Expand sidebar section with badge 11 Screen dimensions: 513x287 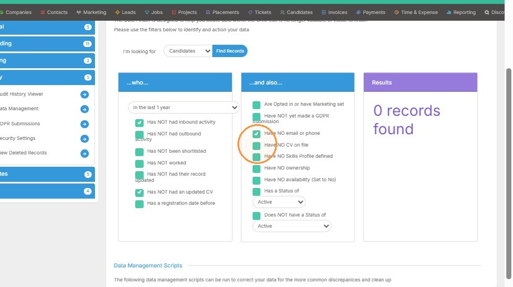tap(47, 44)
